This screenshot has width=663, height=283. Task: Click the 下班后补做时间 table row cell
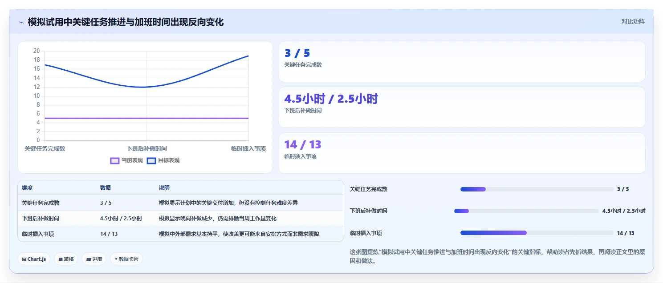click(x=41, y=219)
